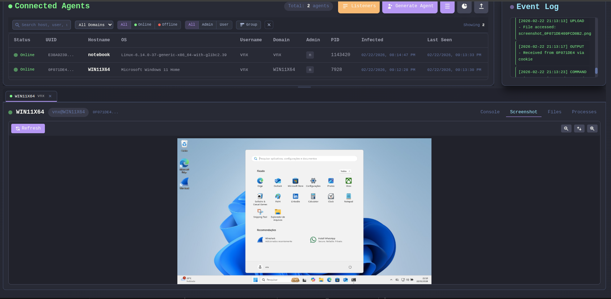Close the WIN11X64 vnx tab
Screen dimensions: 611x299
[x=50, y=96]
